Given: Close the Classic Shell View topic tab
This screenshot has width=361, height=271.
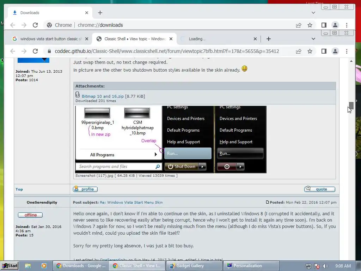Looking at the screenshot, I should click(171, 39).
